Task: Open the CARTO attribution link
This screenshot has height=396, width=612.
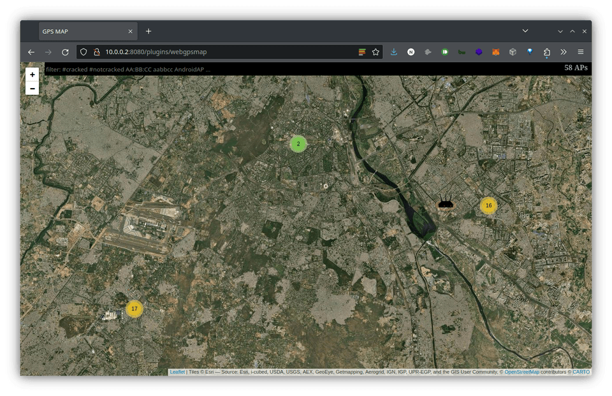Action: (581, 372)
